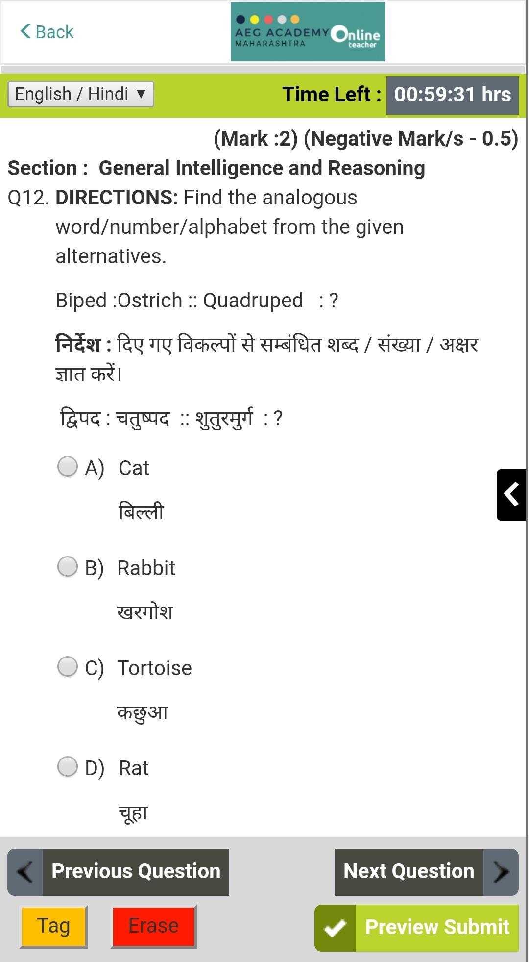Choose option B Rabbit radio button
529x962 pixels.
pyautogui.click(x=68, y=567)
